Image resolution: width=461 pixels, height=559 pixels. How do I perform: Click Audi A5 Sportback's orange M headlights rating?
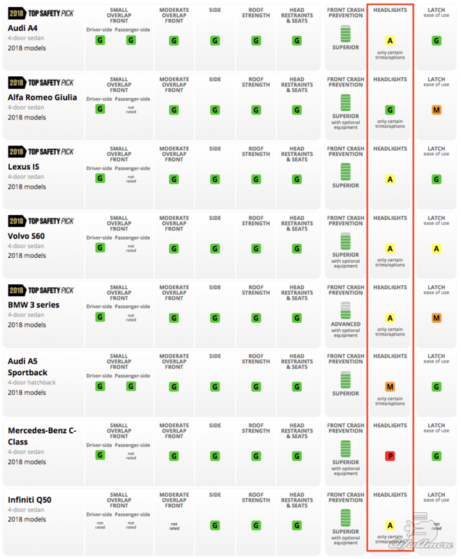click(390, 387)
